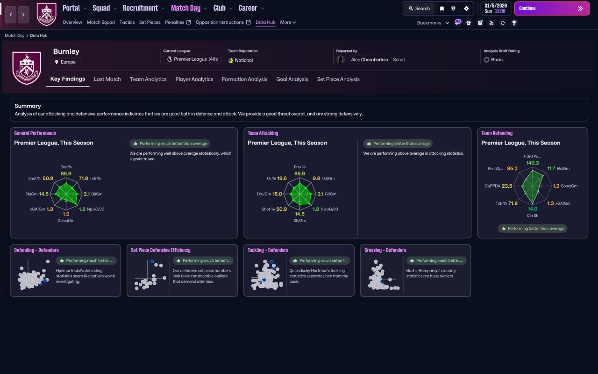Select the Set Piece Analysis tab
Viewport: 598px width, 374px height.
(x=338, y=79)
